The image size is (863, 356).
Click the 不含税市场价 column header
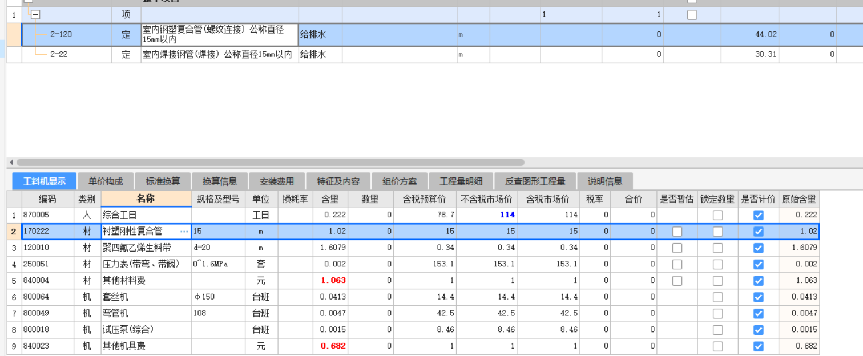pos(486,199)
